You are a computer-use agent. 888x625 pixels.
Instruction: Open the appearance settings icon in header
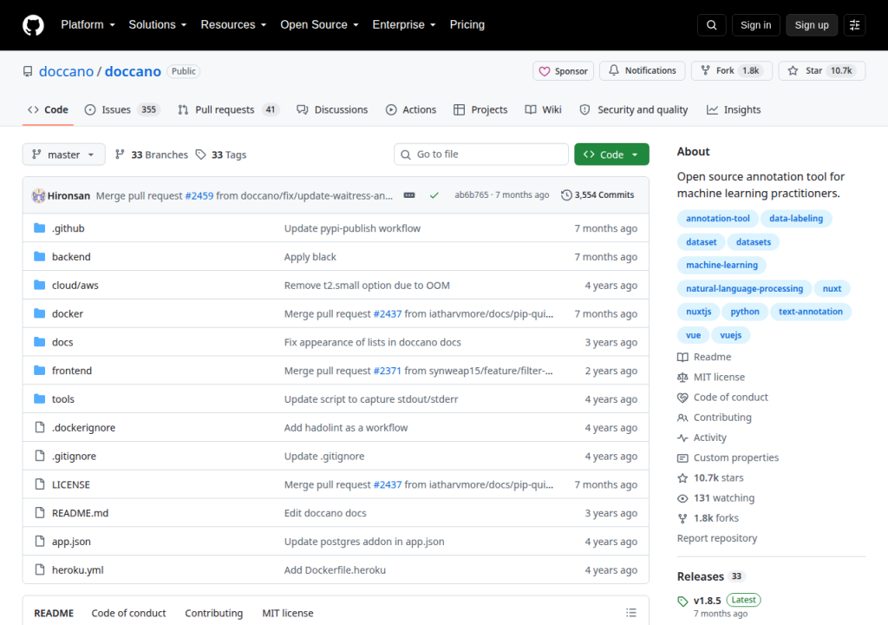click(x=854, y=25)
